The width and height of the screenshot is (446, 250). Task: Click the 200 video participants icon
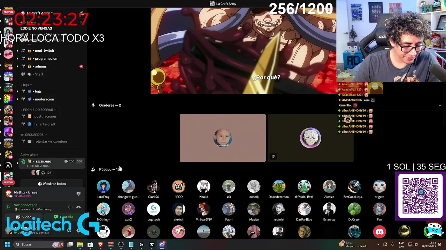tap(69, 161)
